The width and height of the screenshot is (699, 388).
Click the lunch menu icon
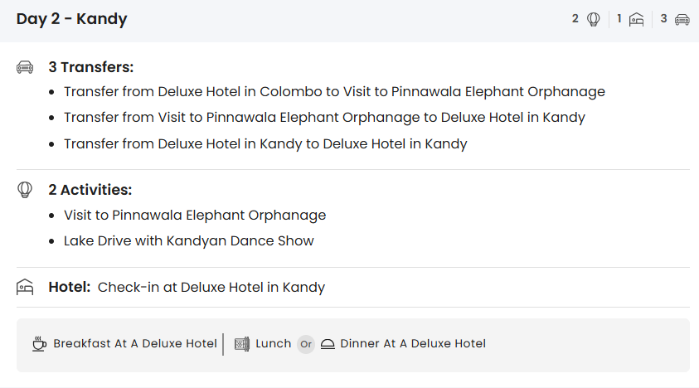point(242,344)
